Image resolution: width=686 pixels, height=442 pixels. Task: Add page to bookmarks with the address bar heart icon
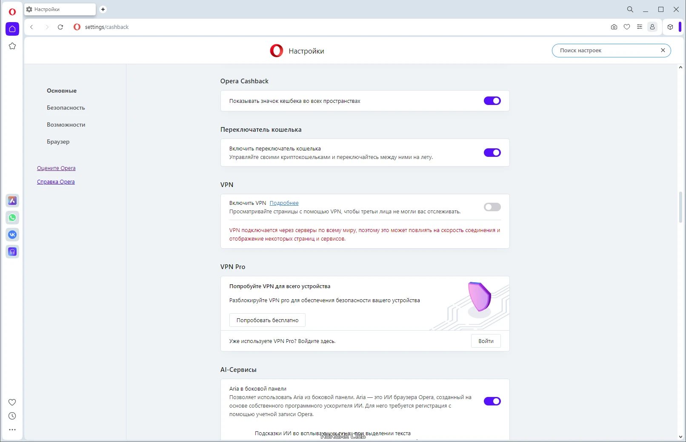point(627,27)
